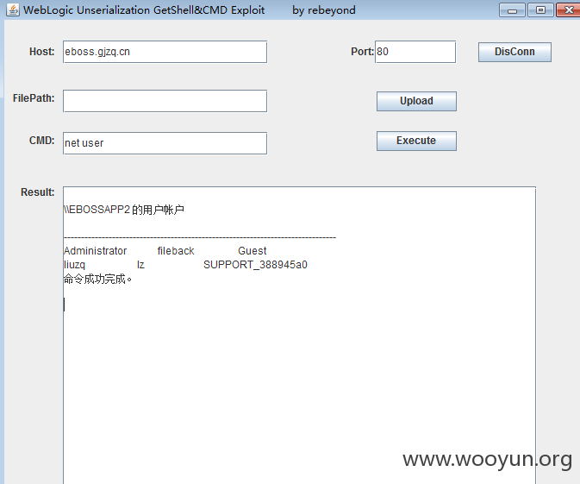The image size is (580, 484).
Task: Click the Upload button
Action: (x=416, y=101)
